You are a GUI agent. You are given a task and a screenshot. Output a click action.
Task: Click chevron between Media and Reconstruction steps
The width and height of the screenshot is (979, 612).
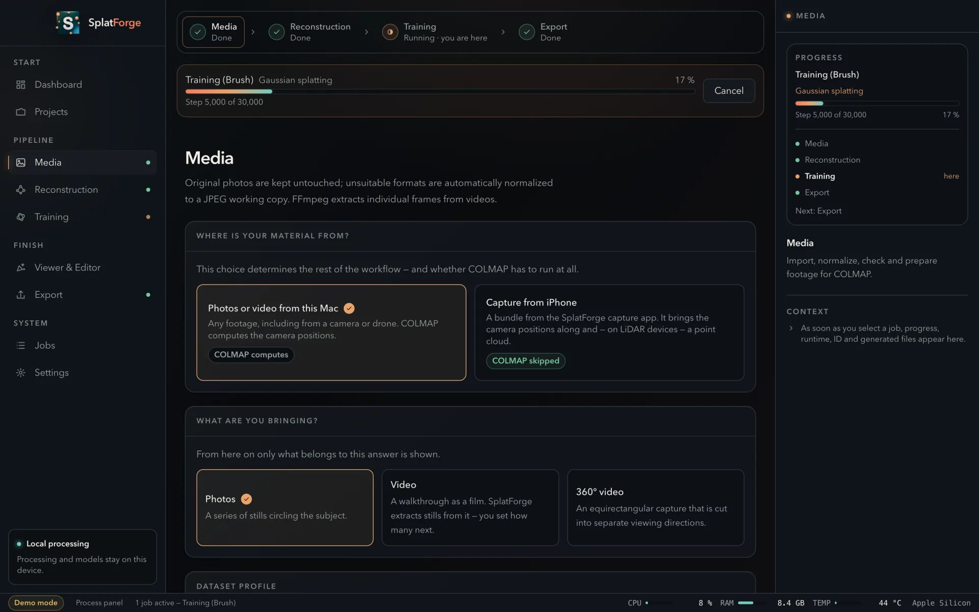pos(253,32)
